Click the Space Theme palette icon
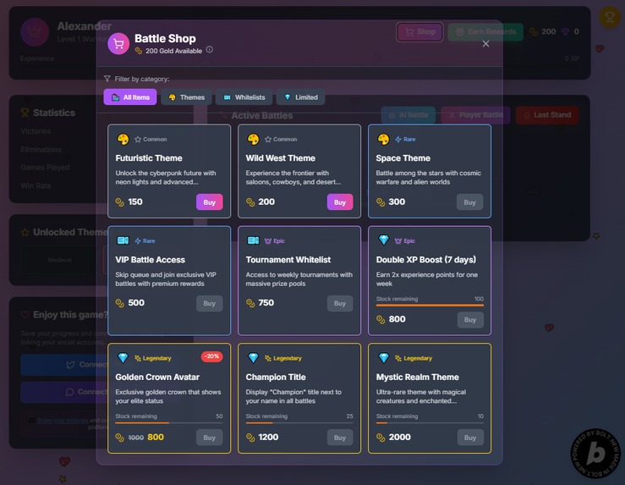This screenshot has height=485, width=625. (x=383, y=139)
